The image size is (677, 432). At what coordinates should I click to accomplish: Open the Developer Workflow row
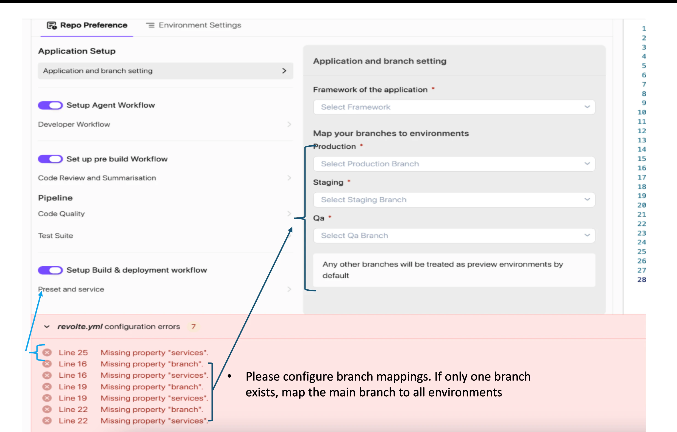click(165, 124)
